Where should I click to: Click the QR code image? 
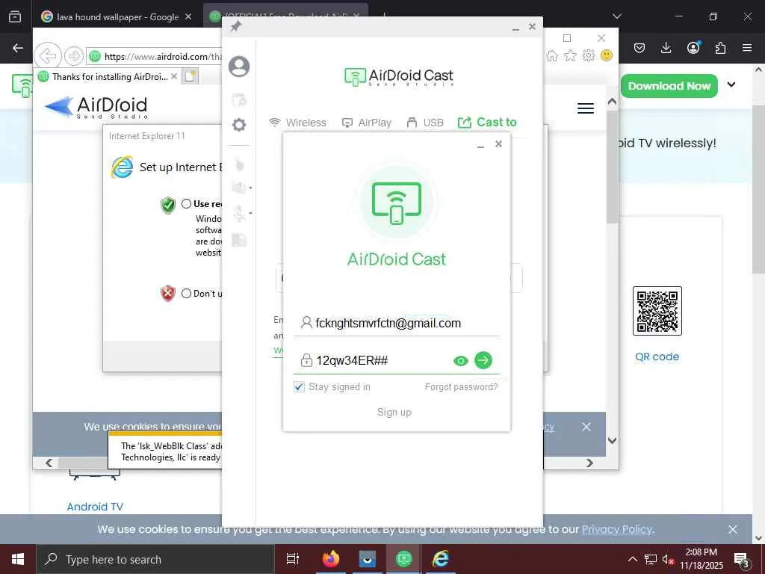[657, 311]
